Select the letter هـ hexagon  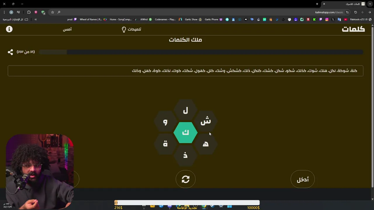tap(206, 143)
